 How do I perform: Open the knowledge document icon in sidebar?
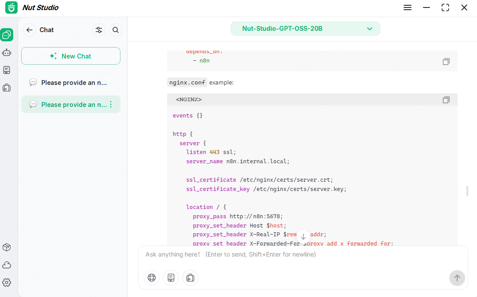click(7, 70)
